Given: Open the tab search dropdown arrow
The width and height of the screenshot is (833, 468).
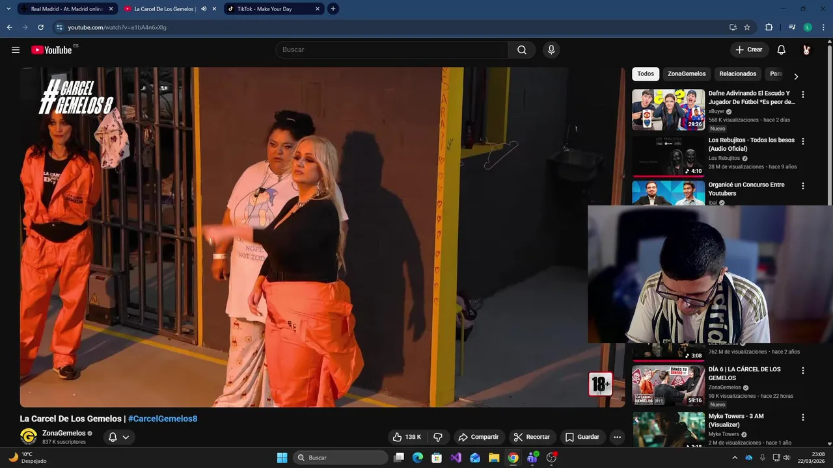Looking at the screenshot, I should 8,9.
